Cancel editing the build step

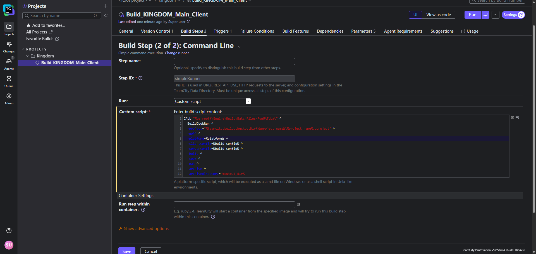pos(151,251)
